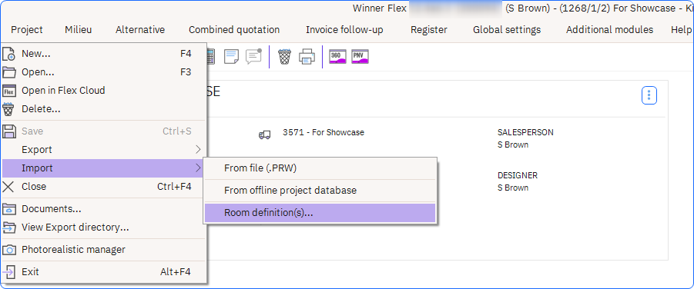Click the Delete basket icon in menu
The width and height of the screenshot is (694, 289).
click(x=8, y=108)
